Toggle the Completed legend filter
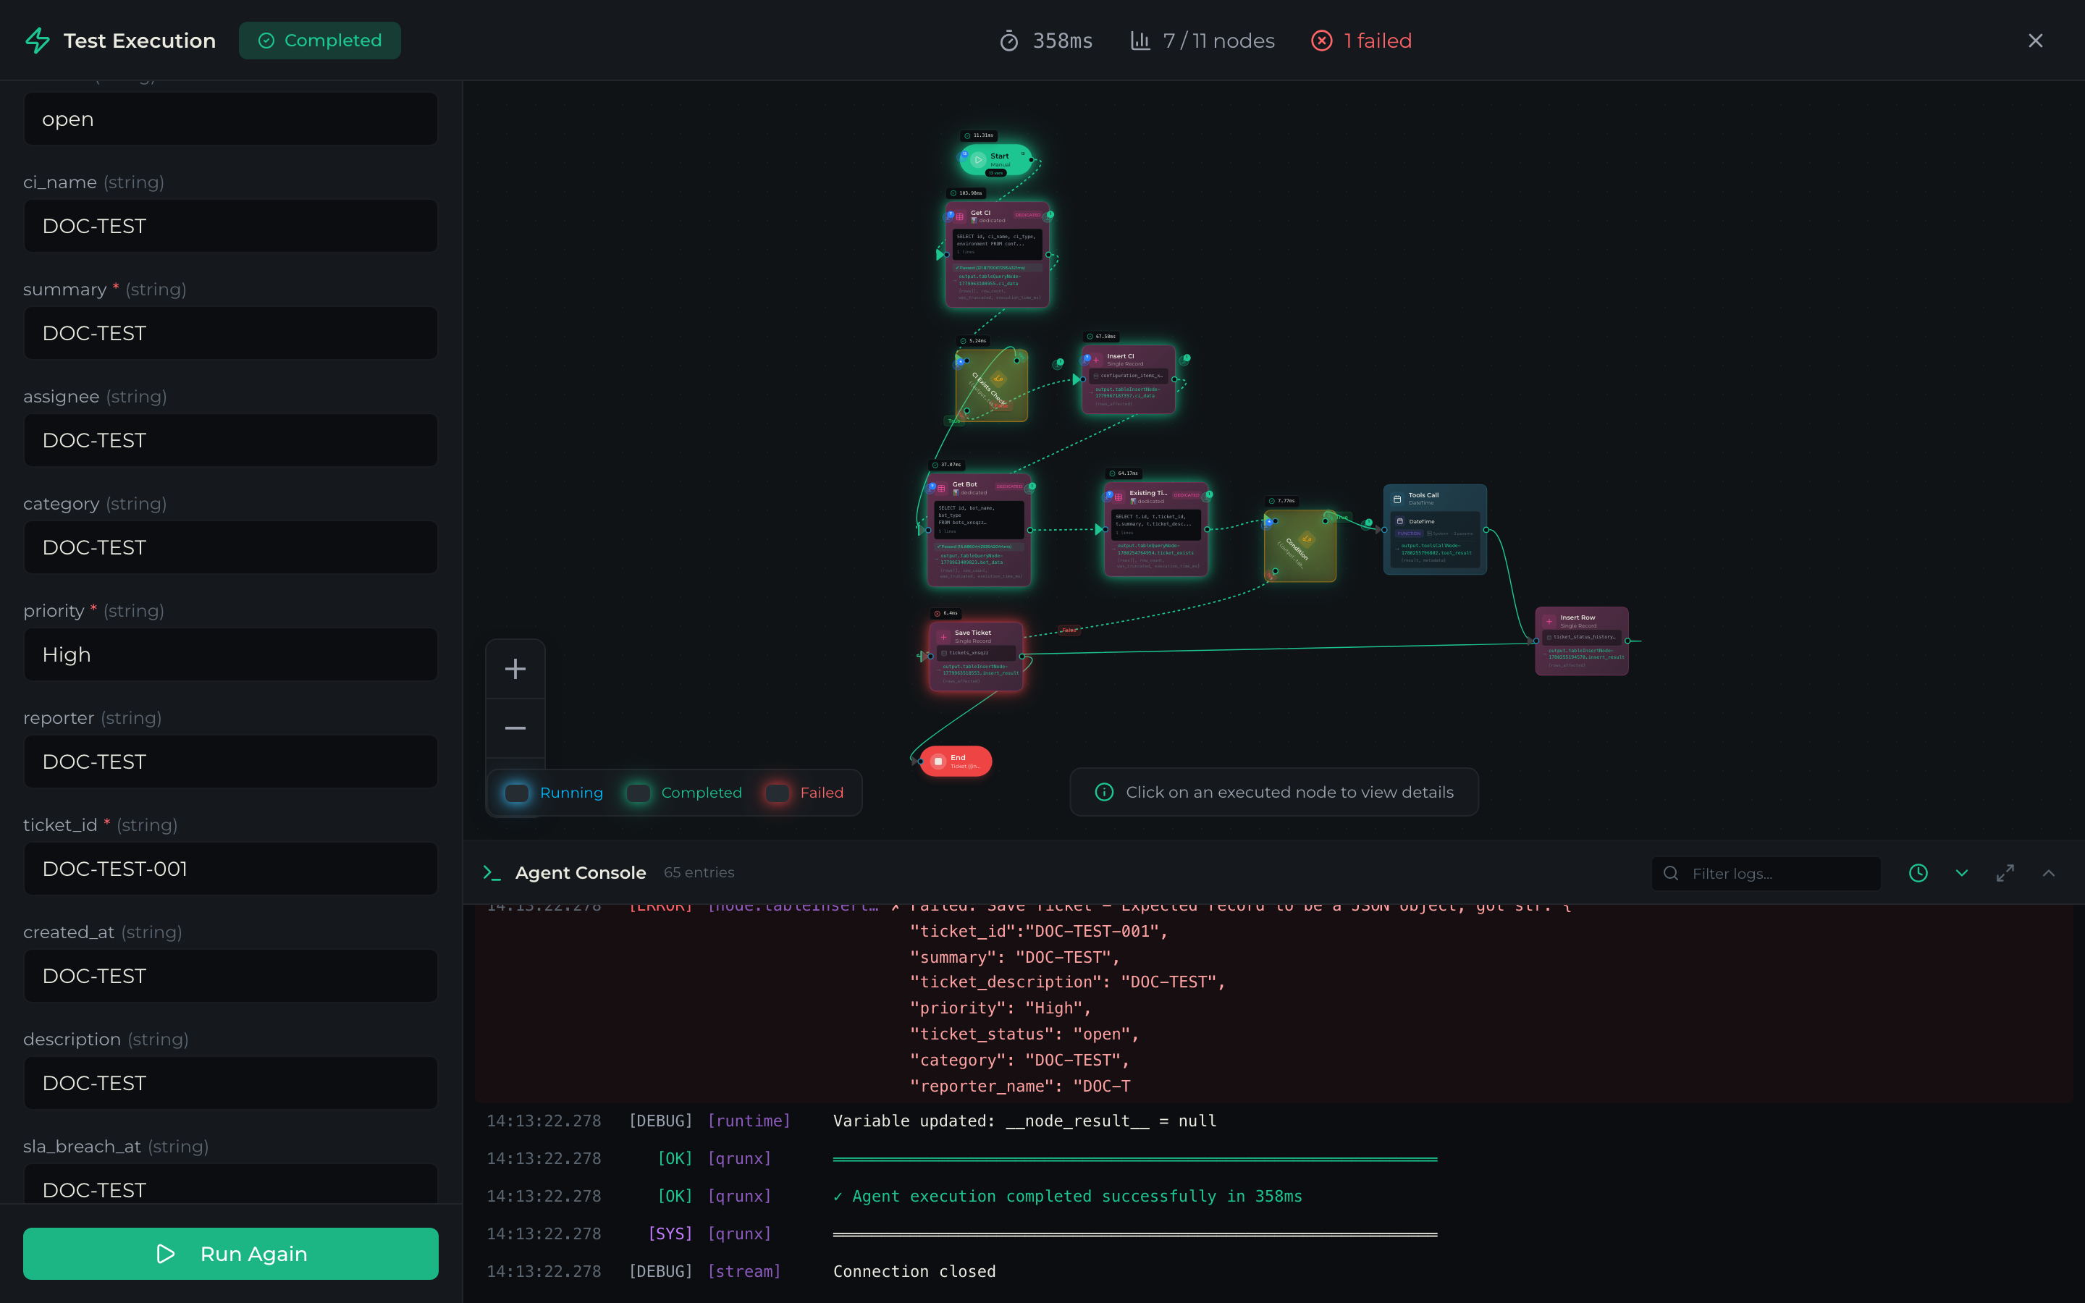This screenshot has width=2085, height=1303. coord(684,792)
